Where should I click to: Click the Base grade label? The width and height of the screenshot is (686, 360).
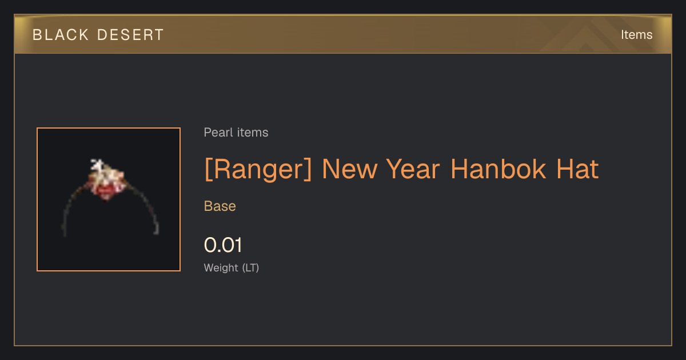220,206
